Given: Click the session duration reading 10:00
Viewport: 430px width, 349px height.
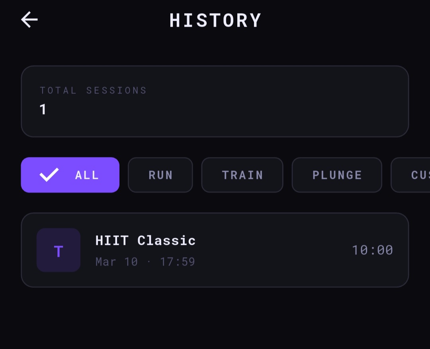Looking at the screenshot, I should pos(372,250).
